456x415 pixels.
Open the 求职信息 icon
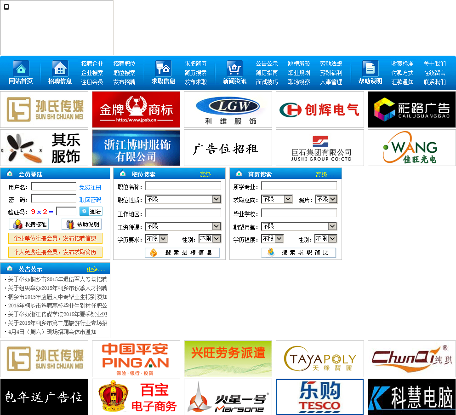[x=163, y=69]
